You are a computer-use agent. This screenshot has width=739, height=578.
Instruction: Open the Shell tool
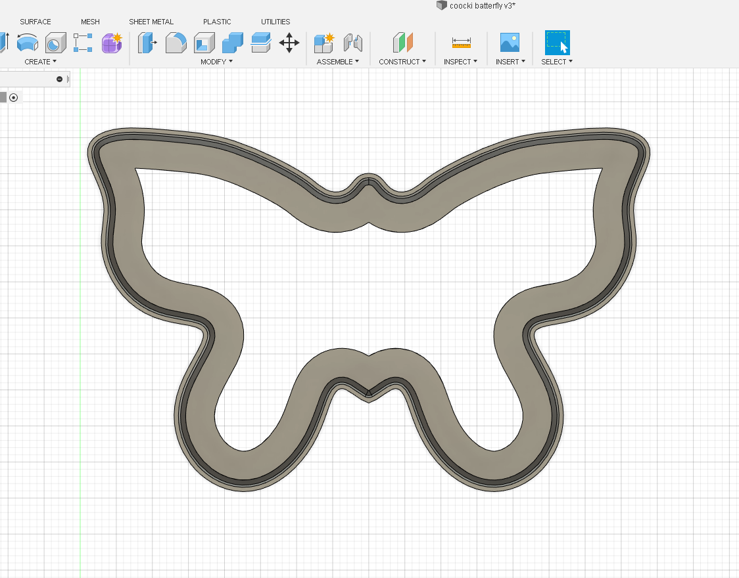(204, 43)
